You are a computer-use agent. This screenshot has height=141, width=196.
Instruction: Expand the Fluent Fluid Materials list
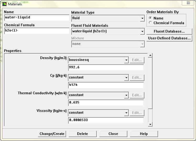point(142,32)
